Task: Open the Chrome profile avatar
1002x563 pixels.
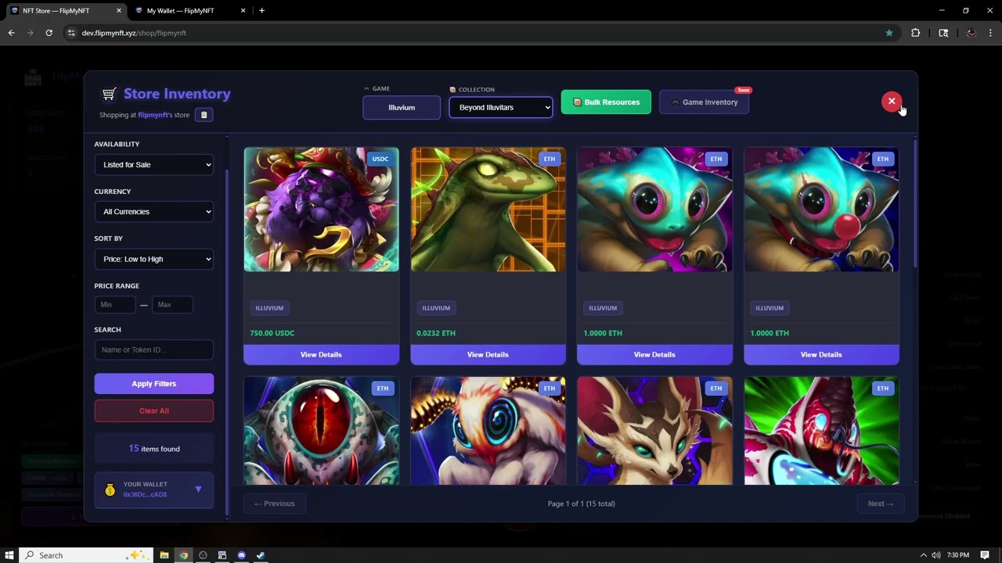Action: (x=971, y=33)
